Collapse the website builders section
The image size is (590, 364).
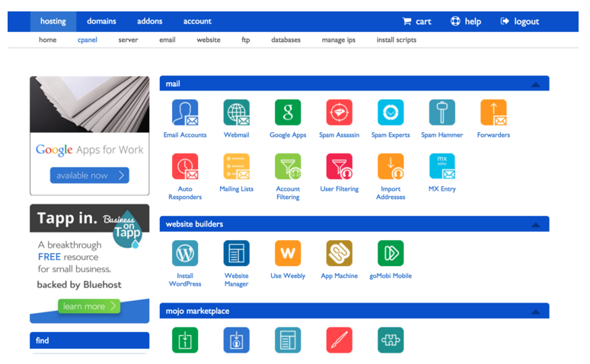pos(535,225)
